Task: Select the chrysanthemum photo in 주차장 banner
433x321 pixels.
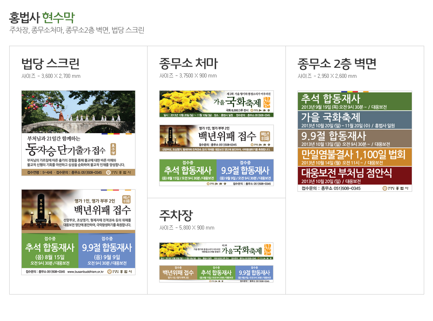Action: (x=177, y=250)
